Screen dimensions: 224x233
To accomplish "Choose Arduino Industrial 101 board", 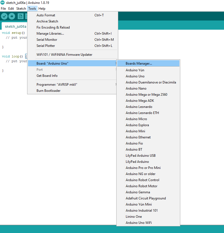I will [x=148, y=211].
